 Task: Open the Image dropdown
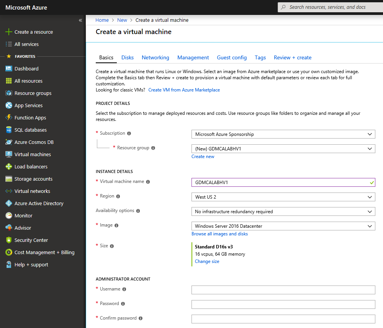pos(283,226)
